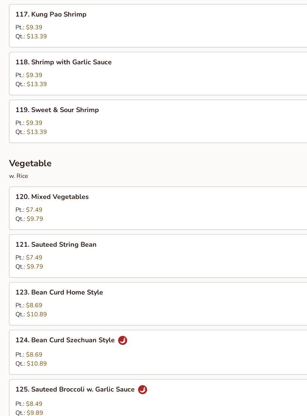Click the Mixed Vegetables pint price $7.49

tap(34, 210)
